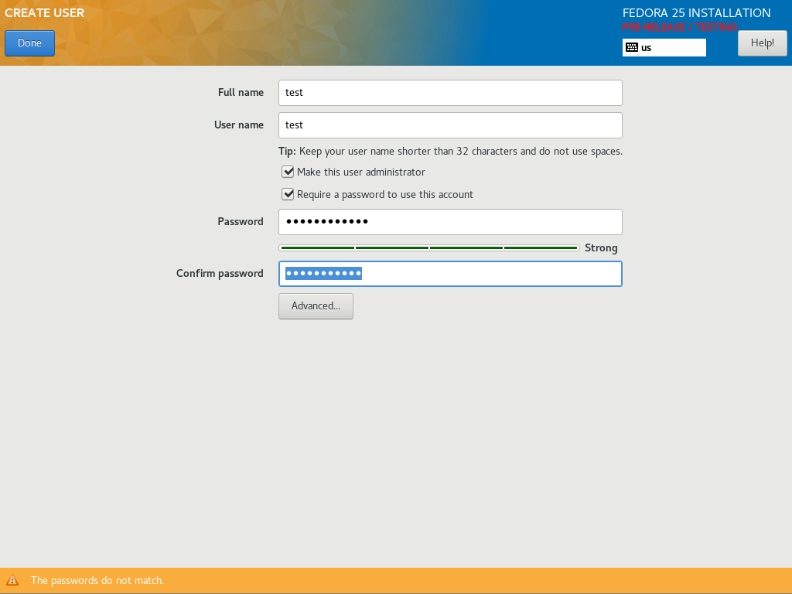Click into the Confirm password field

coord(450,274)
